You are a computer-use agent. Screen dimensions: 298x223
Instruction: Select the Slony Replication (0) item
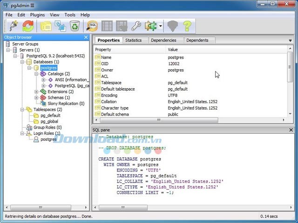pyautogui.click(x=66, y=104)
